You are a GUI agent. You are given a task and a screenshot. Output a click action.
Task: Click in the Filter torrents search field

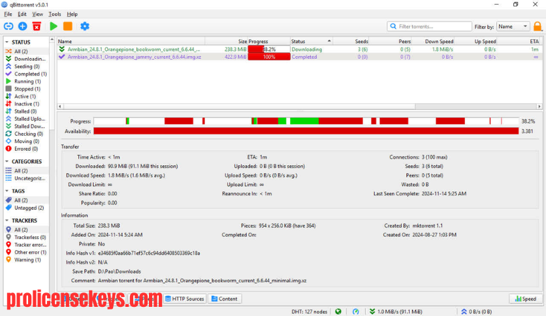tap(429, 27)
